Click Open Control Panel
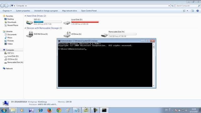This screenshot has width=201, height=113. point(89,11)
